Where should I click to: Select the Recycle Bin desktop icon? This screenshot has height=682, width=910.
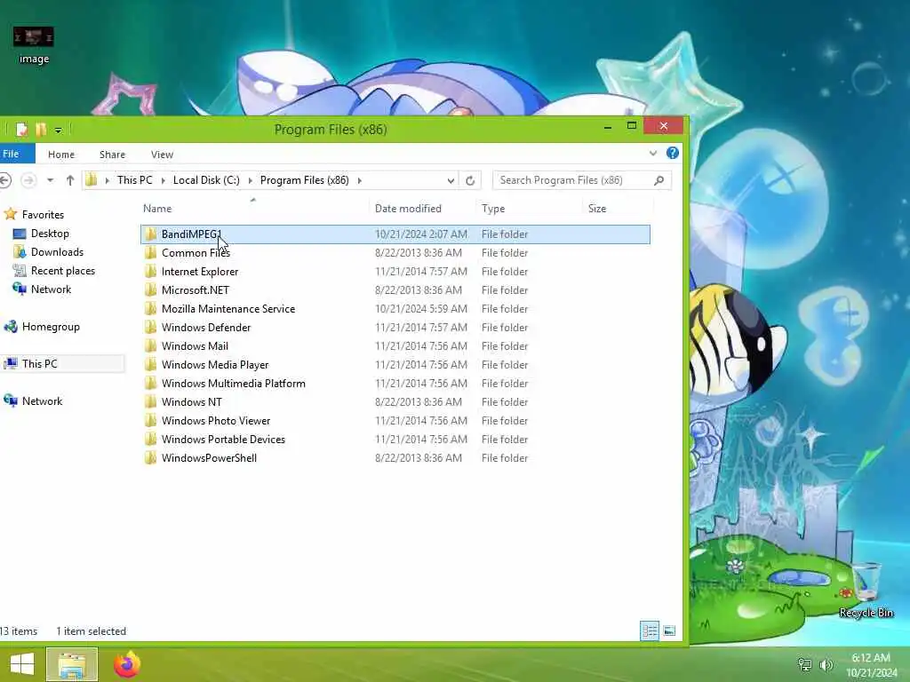point(866,590)
